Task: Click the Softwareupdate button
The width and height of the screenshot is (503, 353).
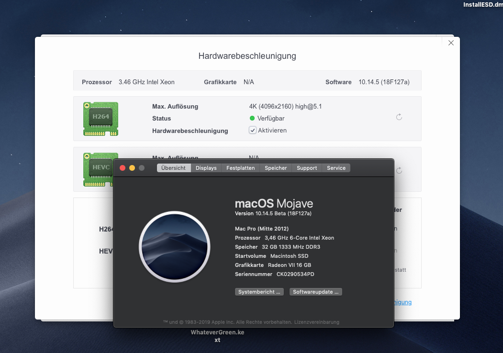Action: pyautogui.click(x=316, y=292)
